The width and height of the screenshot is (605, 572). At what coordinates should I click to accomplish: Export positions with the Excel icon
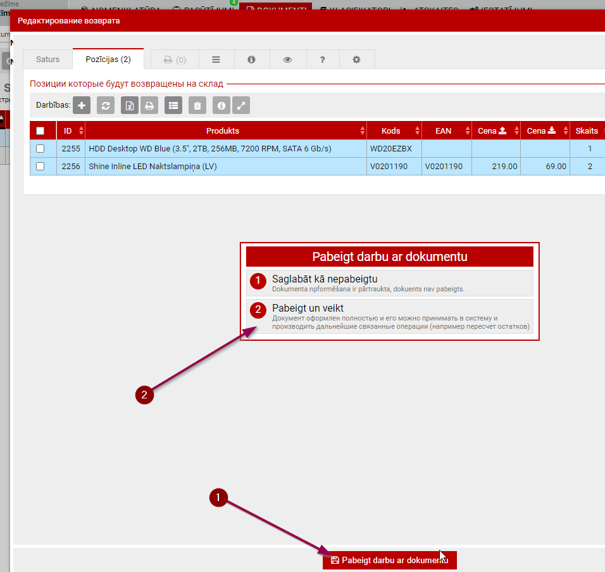pyautogui.click(x=129, y=106)
